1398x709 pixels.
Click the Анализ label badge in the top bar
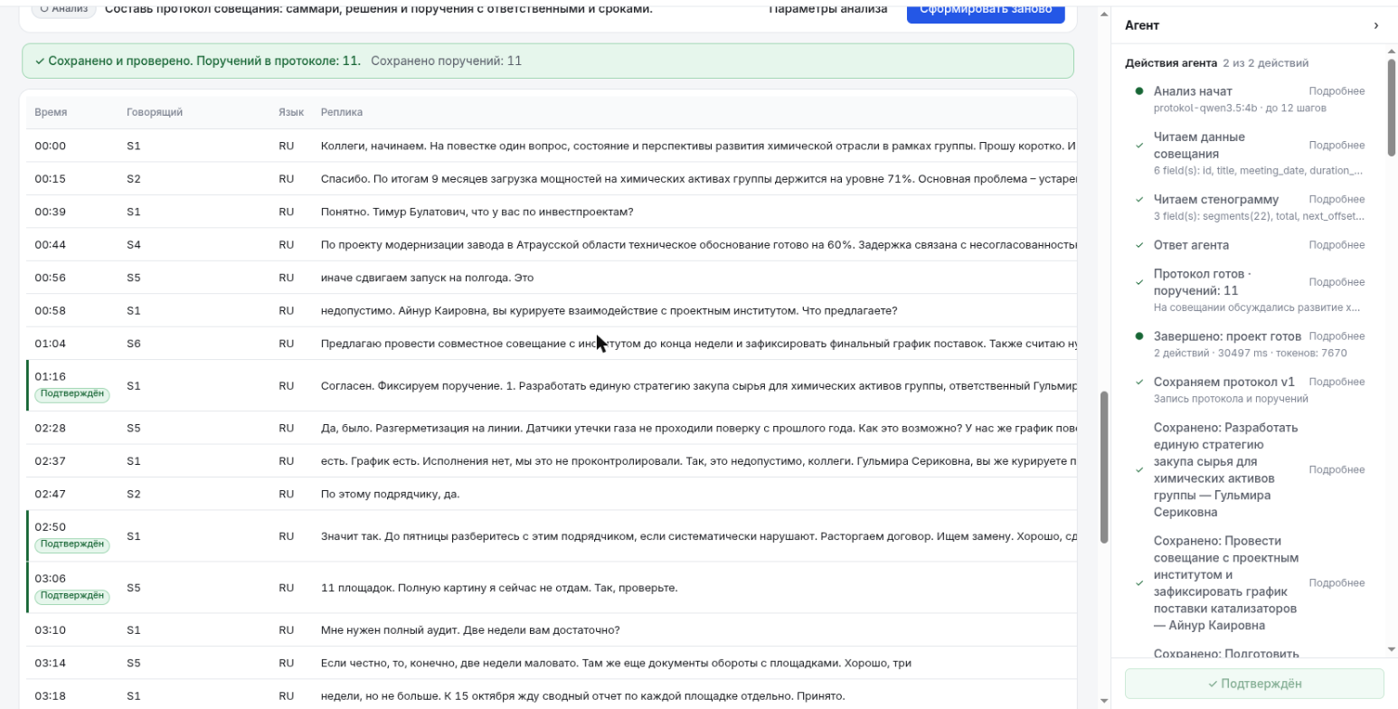click(x=63, y=9)
